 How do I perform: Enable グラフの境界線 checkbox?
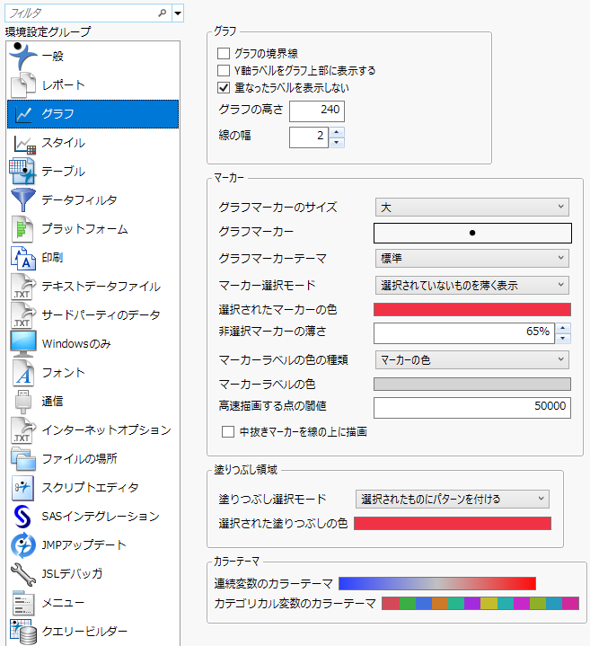click(x=224, y=54)
